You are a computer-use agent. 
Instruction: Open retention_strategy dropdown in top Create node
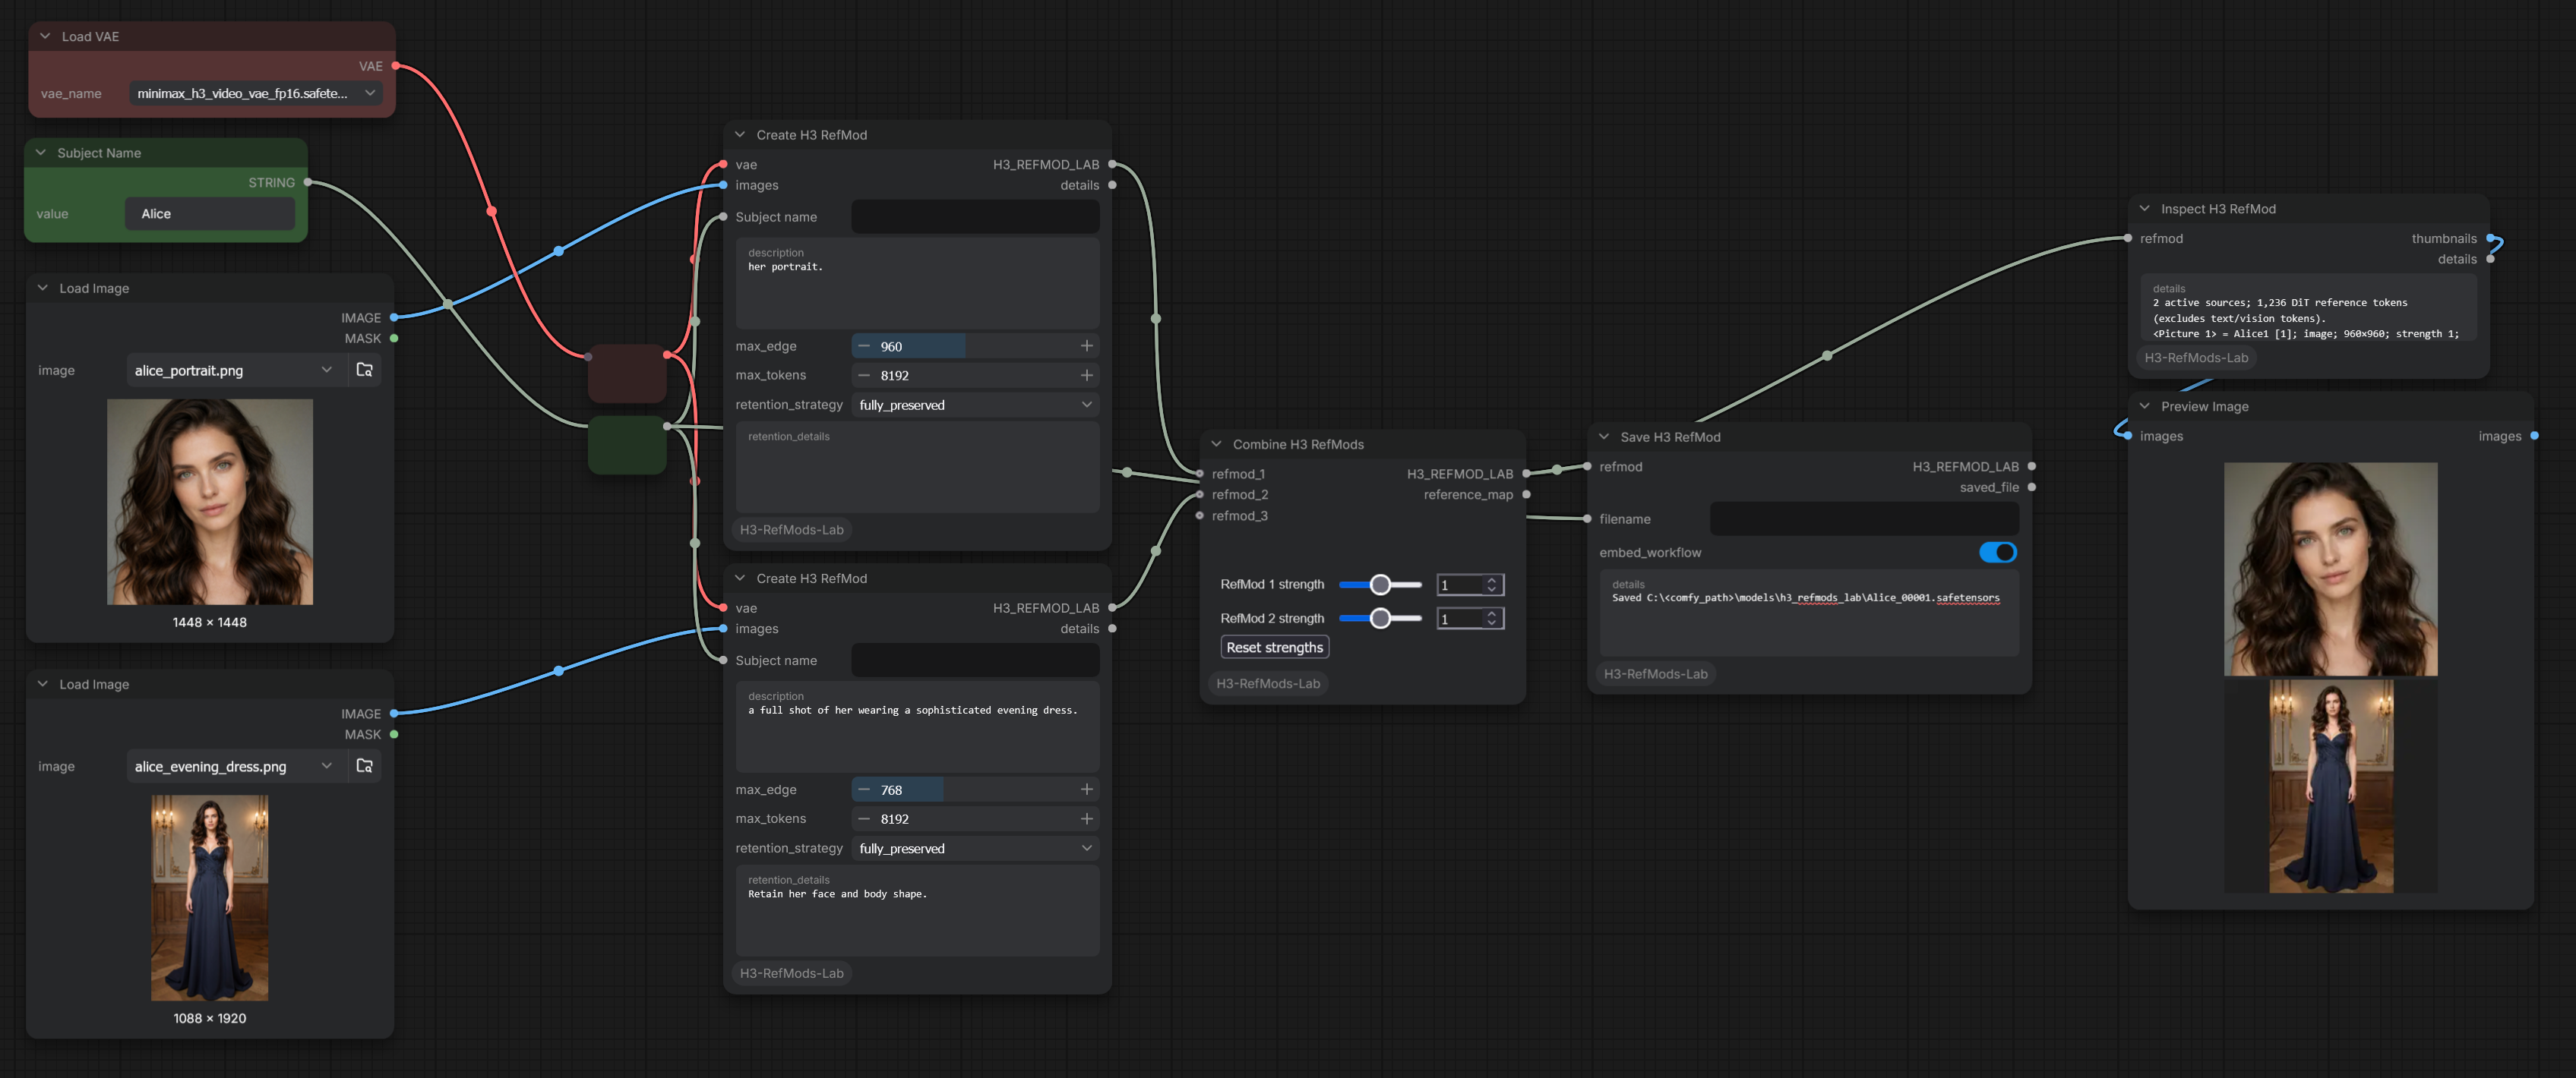click(975, 405)
